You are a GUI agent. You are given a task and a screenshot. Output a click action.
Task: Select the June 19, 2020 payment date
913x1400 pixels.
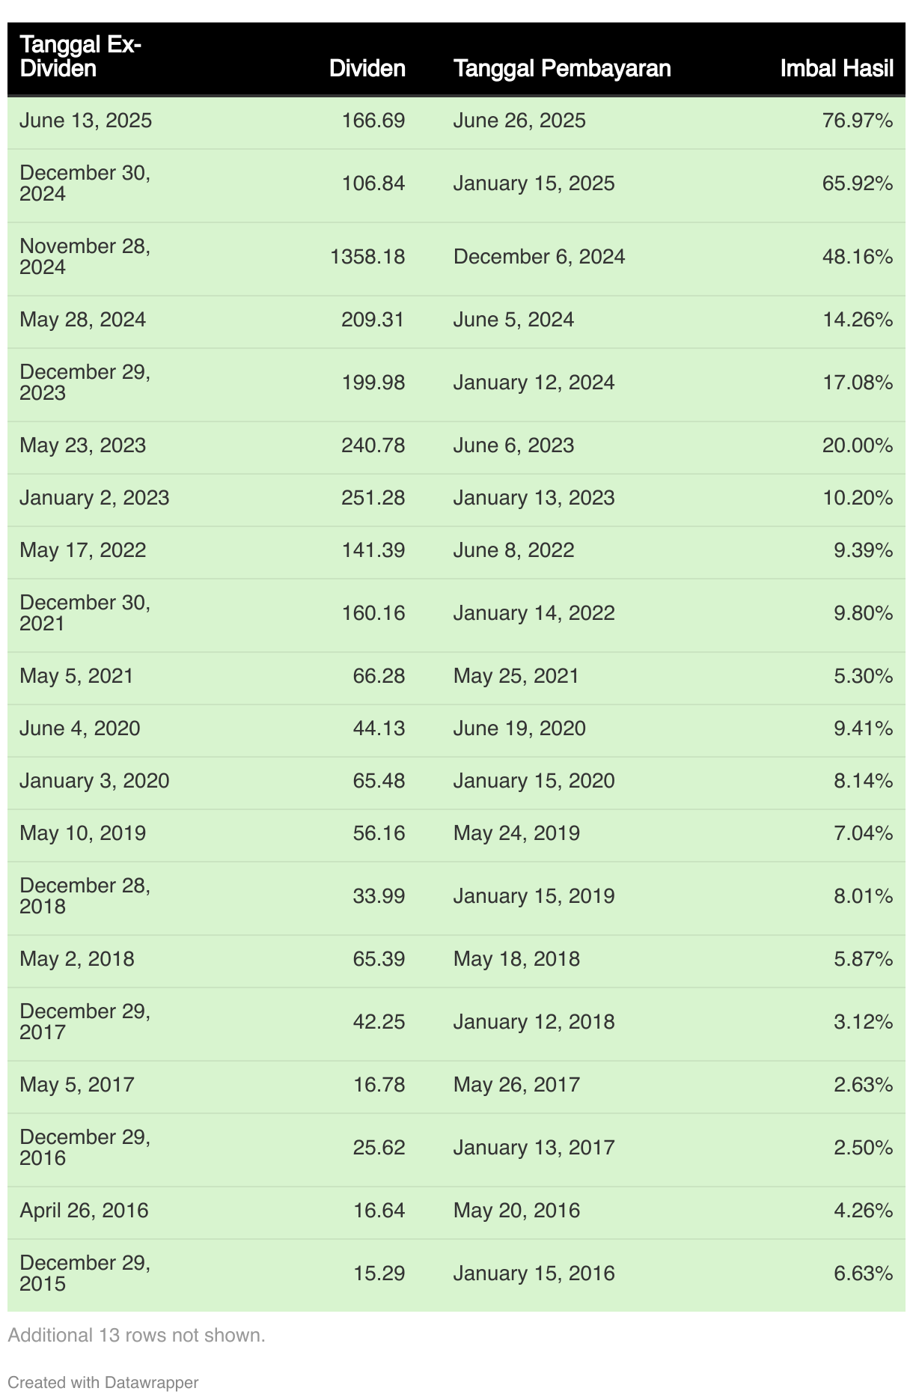(519, 728)
